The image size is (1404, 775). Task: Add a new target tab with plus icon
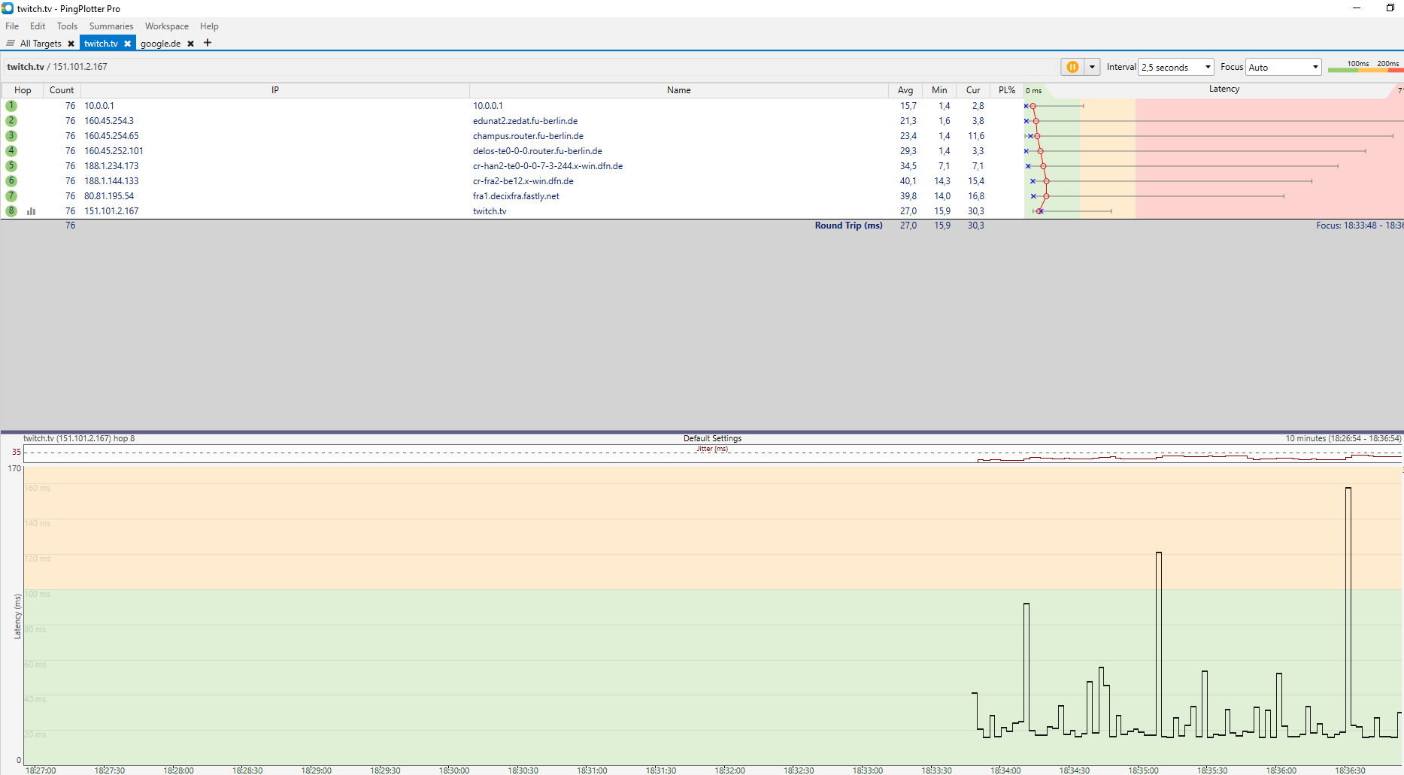208,43
